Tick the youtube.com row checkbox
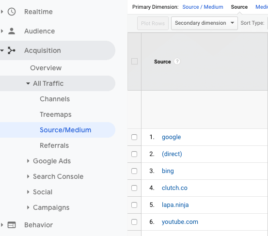 tap(134, 222)
